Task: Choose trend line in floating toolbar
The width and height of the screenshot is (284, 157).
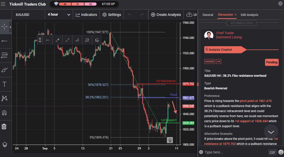Action: 67,40
